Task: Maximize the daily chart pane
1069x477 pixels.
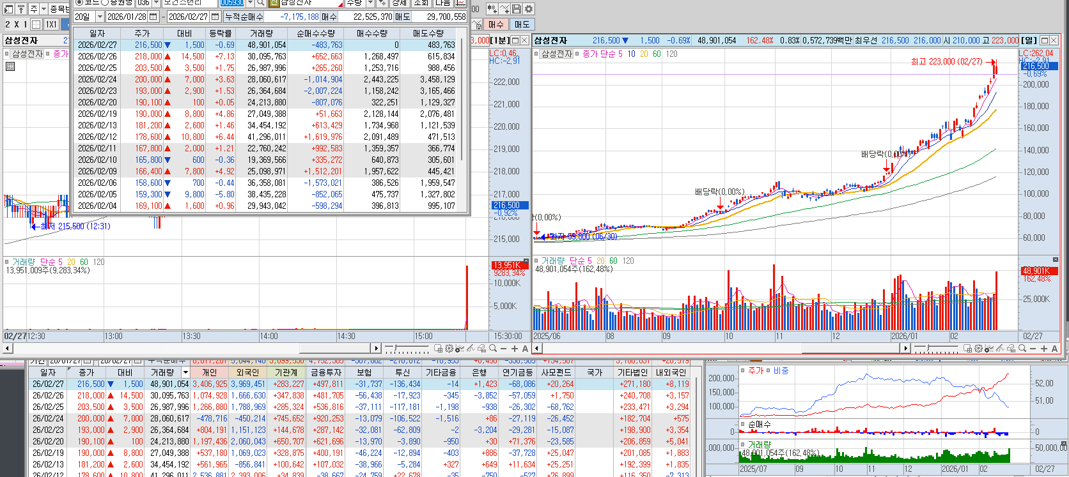Action: tap(1045, 40)
